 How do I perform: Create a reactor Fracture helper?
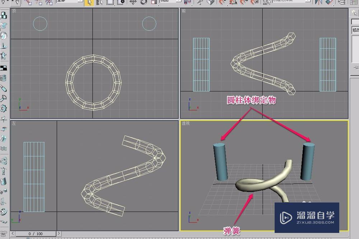tap(4, 138)
